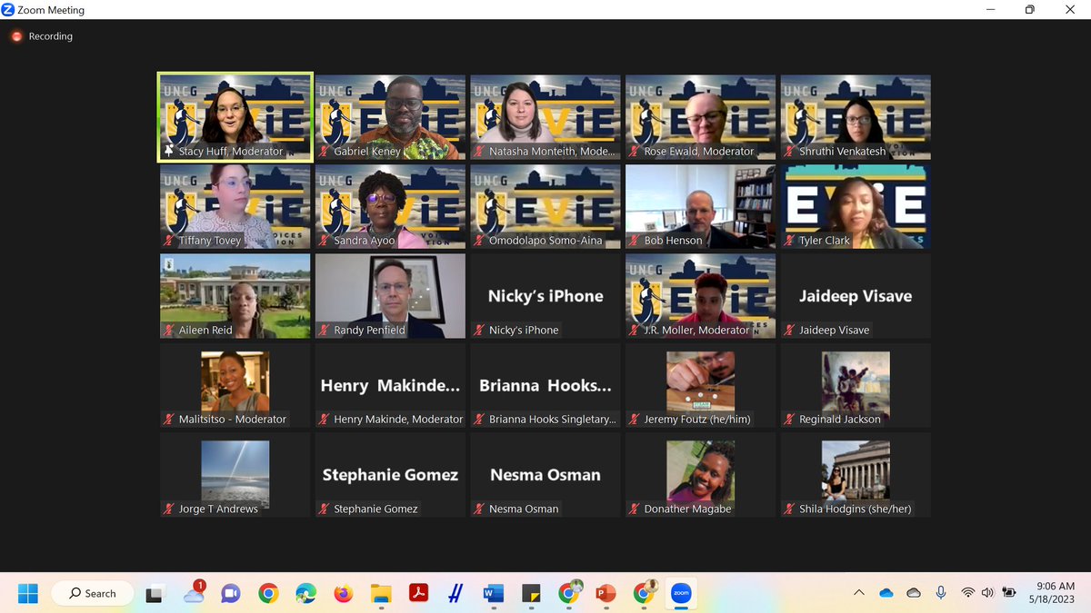Click muted mic icon beside Shruthi Venkatesh
This screenshot has width=1091, height=613.
coord(789,152)
